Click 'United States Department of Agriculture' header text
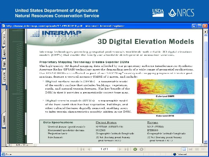 pyautogui.click(x=57, y=10)
